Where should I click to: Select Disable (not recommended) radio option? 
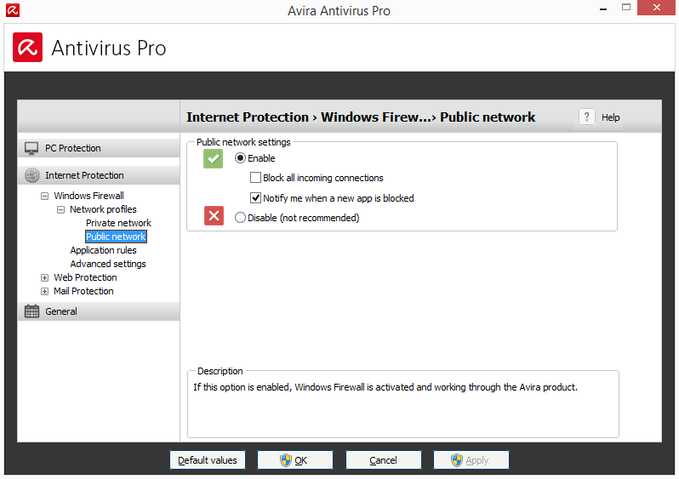tap(241, 218)
